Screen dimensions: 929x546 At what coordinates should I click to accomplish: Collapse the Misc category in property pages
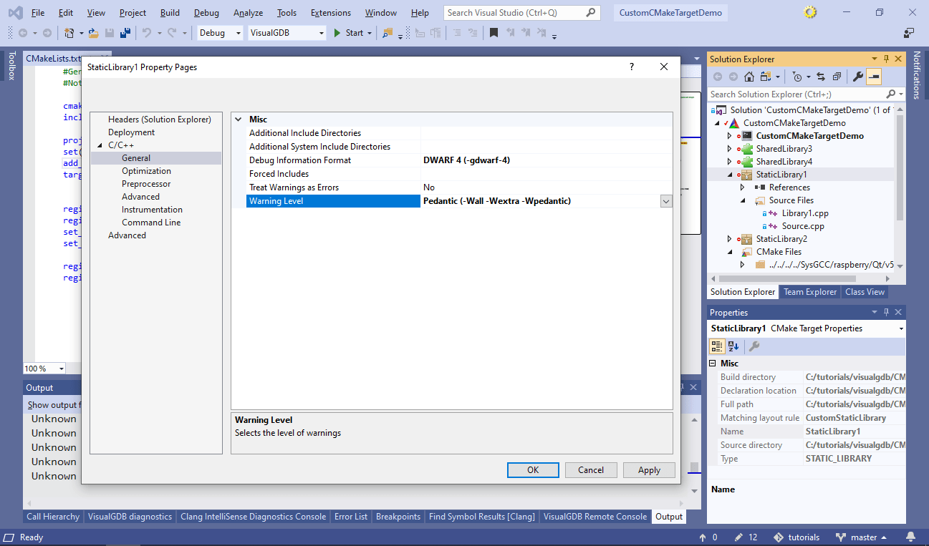pyautogui.click(x=239, y=120)
